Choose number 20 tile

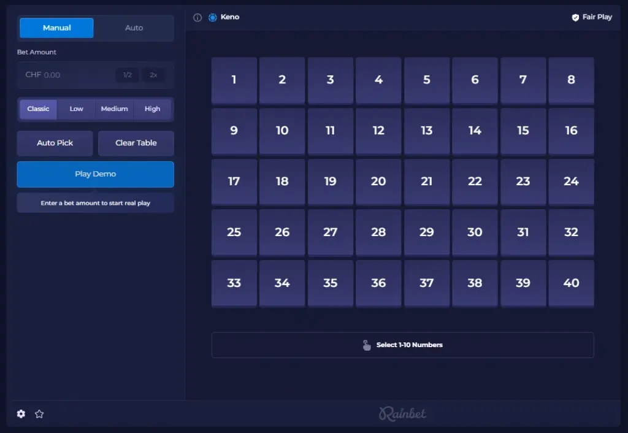pyautogui.click(x=378, y=182)
